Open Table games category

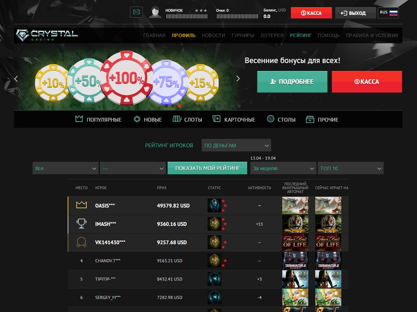281,119
